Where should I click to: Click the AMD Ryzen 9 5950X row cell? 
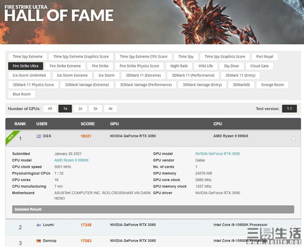click(230, 136)
